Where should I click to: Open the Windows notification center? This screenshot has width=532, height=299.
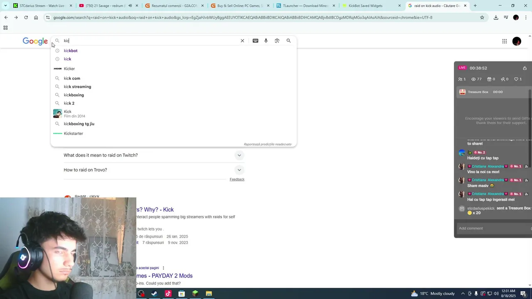tap(523, 294)
